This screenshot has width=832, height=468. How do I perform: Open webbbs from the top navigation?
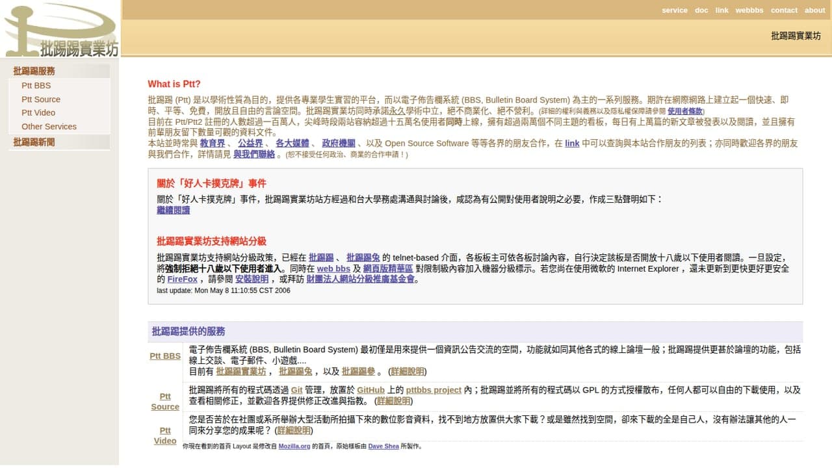tap(749, 10)
